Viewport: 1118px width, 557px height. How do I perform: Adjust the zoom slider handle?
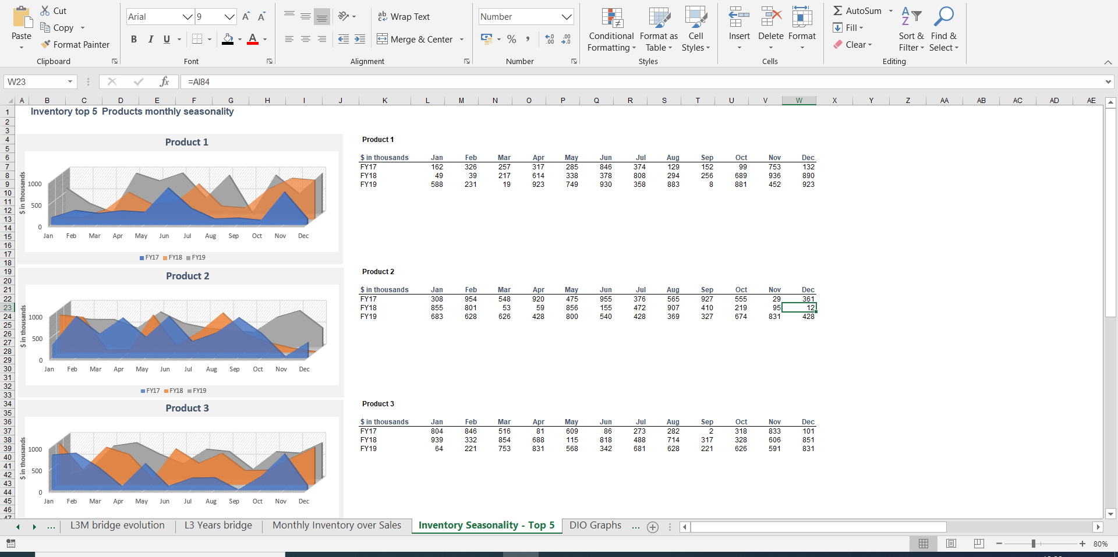pos(1034,544)
